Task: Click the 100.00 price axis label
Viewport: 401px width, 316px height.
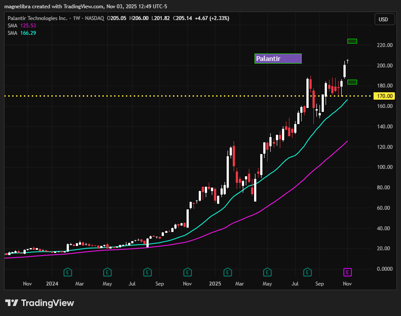Action: point(384,167)
